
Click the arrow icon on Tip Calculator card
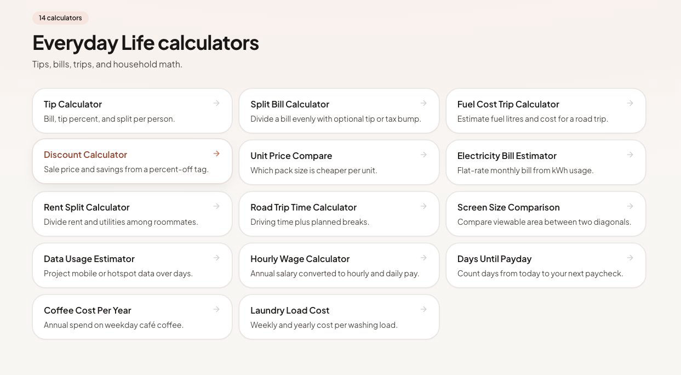click(x=216, y=103)
